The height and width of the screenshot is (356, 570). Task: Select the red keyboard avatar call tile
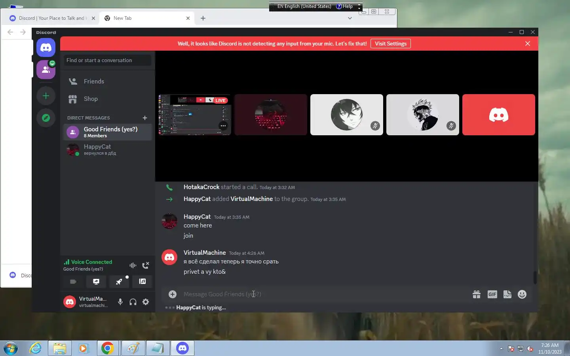[x=271, y=115]
